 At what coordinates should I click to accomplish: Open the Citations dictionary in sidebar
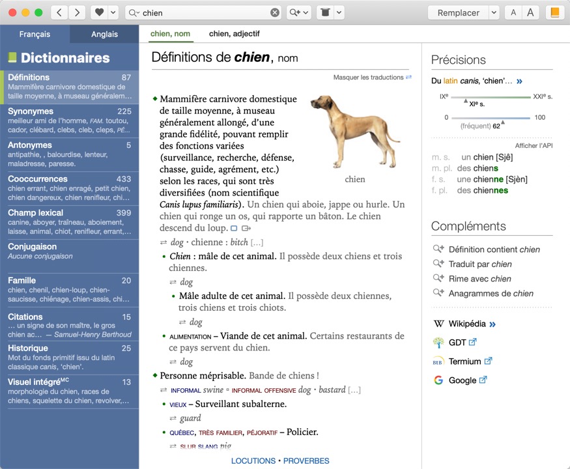(x=70, y=325)
